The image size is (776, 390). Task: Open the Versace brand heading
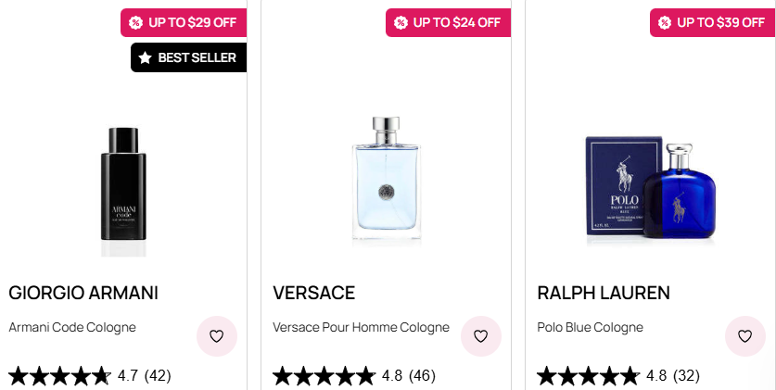[314, 293]
